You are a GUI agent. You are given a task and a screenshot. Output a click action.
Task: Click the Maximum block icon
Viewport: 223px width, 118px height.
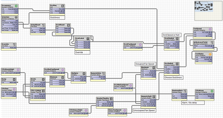(x=154, y=68)
